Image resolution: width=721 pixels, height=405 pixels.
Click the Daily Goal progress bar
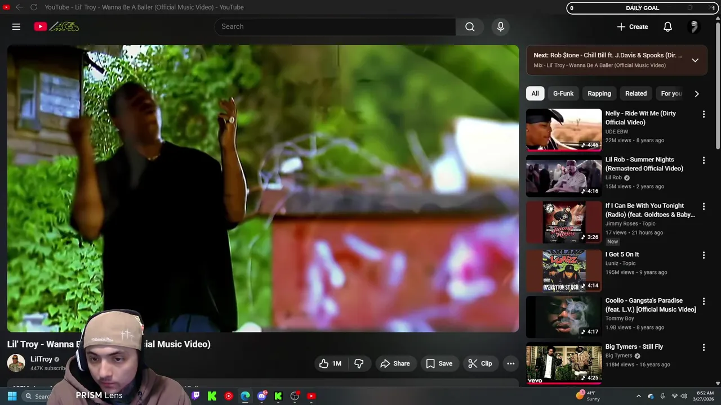pyautogui.click(x=642, y=8)
